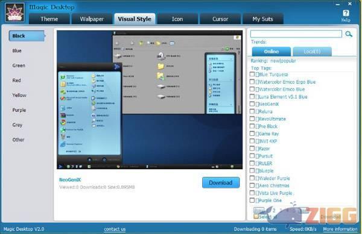Click the NeoGeniX preview thumbnail
362x234 pixels.
pyautogui.click(x=150, y=100)
